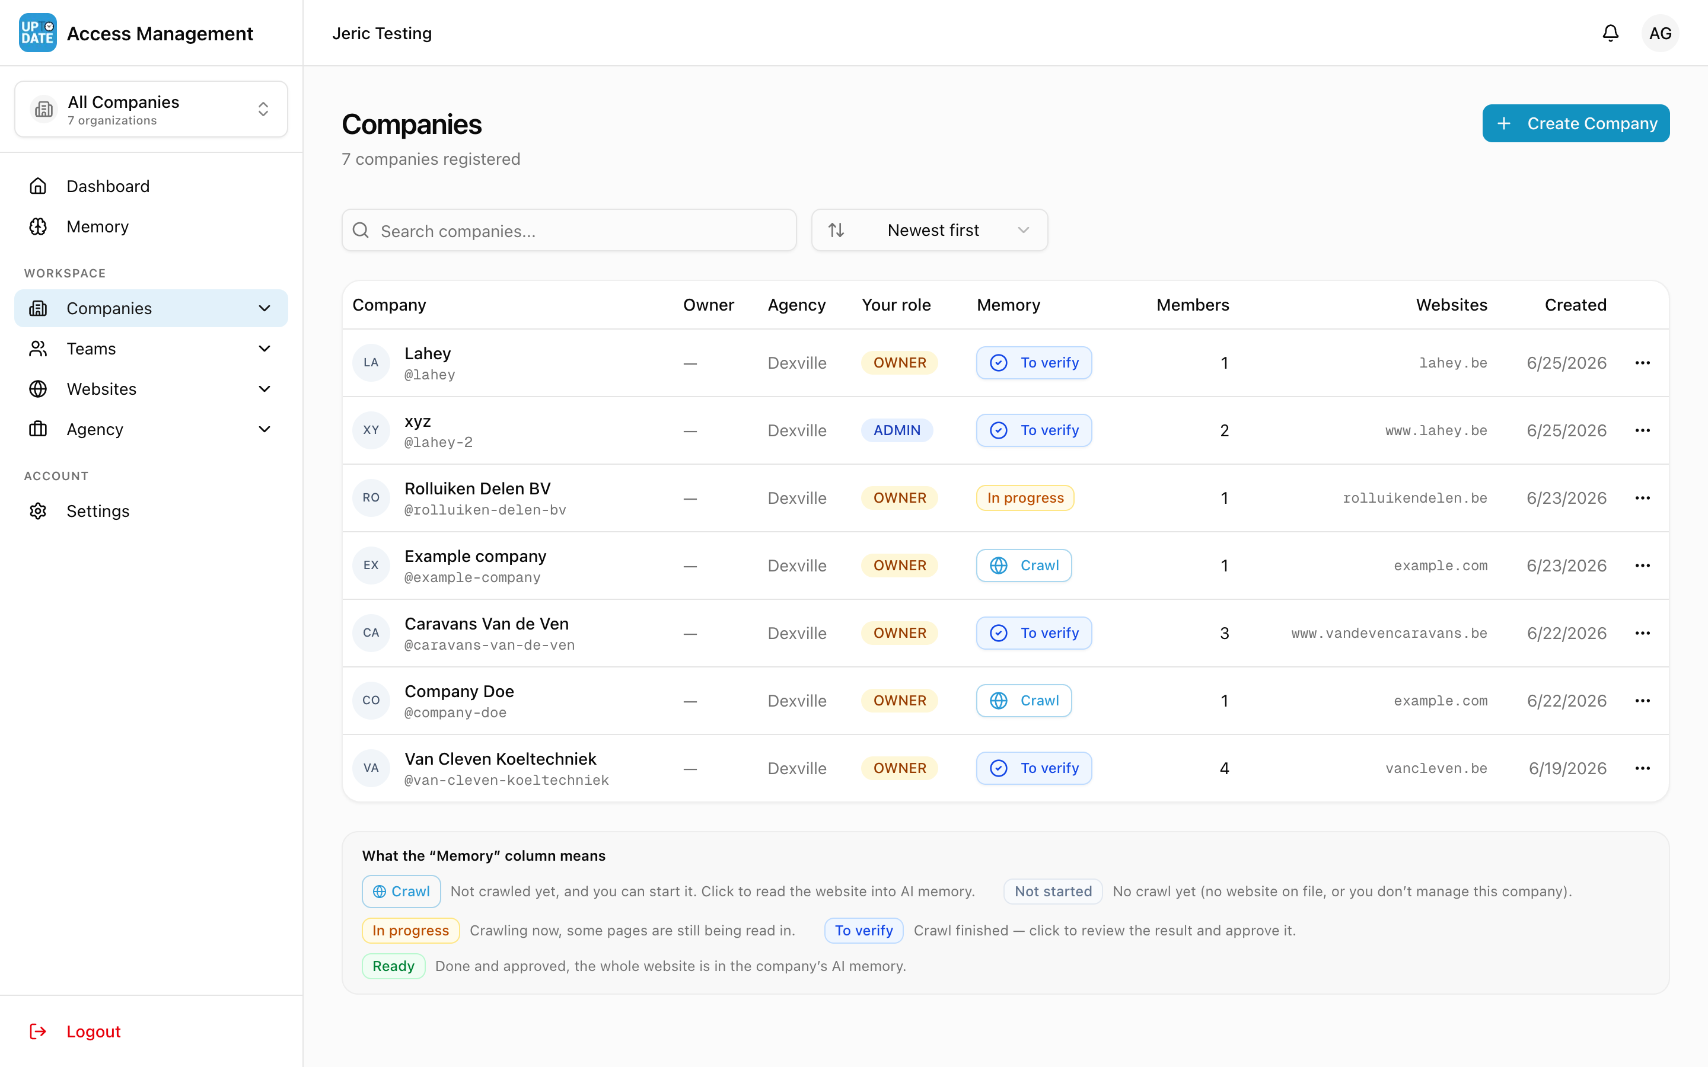The height and width of the screenshot is (1067, 1708).
Task: Click the LA avatar for Lahey
Action: 371,363
